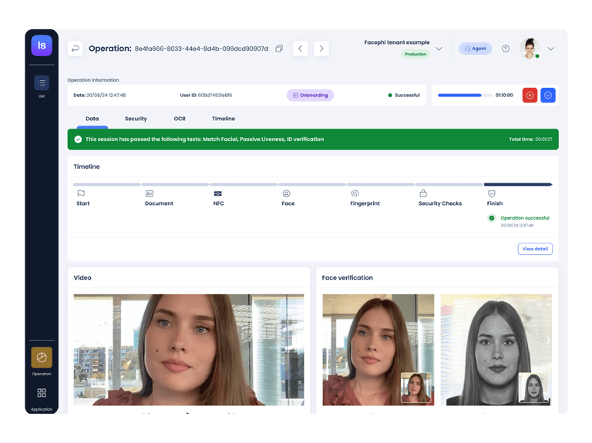Go to next operation with right chevron

pyautogui.click(x=321, y=49)
